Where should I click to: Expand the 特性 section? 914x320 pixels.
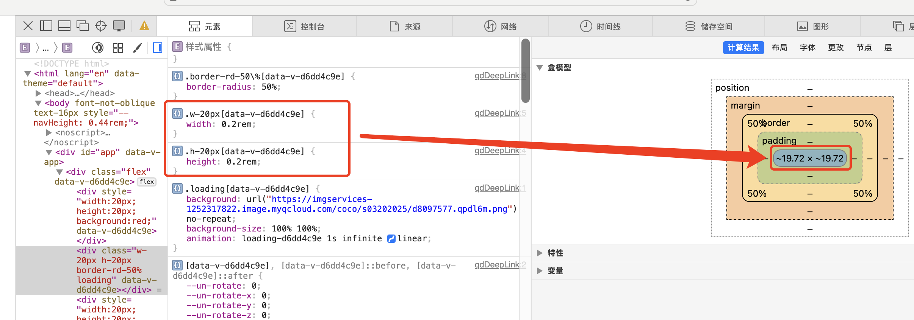tap(540, 253)
